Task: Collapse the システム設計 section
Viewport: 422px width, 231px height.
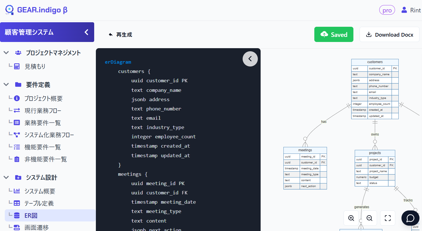Action: click(x=6, y=177)
